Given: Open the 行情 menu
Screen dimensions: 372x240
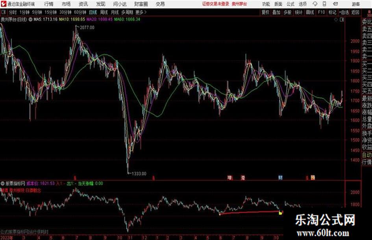Looking at the screenshot, I should [x=49, y=4].
